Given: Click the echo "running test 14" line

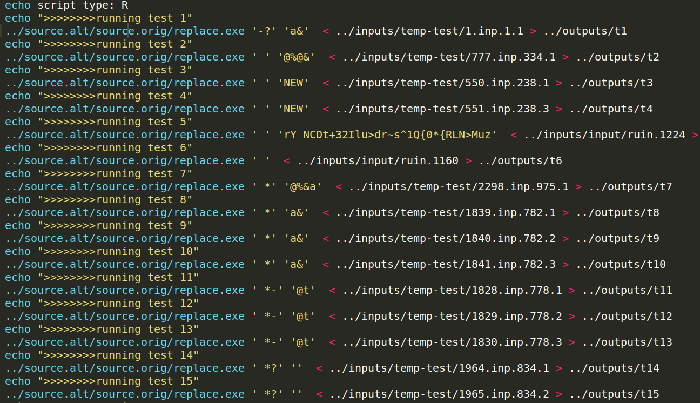Looking at the screenshot, I should click(x=102, y=355).
